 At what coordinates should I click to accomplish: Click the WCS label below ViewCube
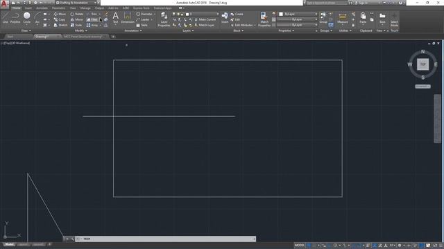pyautogui.click(x=422, y=86)
